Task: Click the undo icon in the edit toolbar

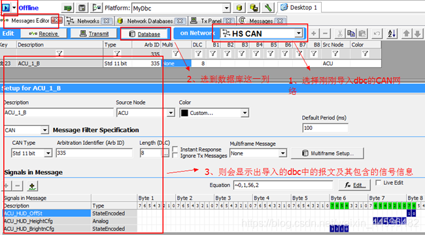Action: coord(377,33)
